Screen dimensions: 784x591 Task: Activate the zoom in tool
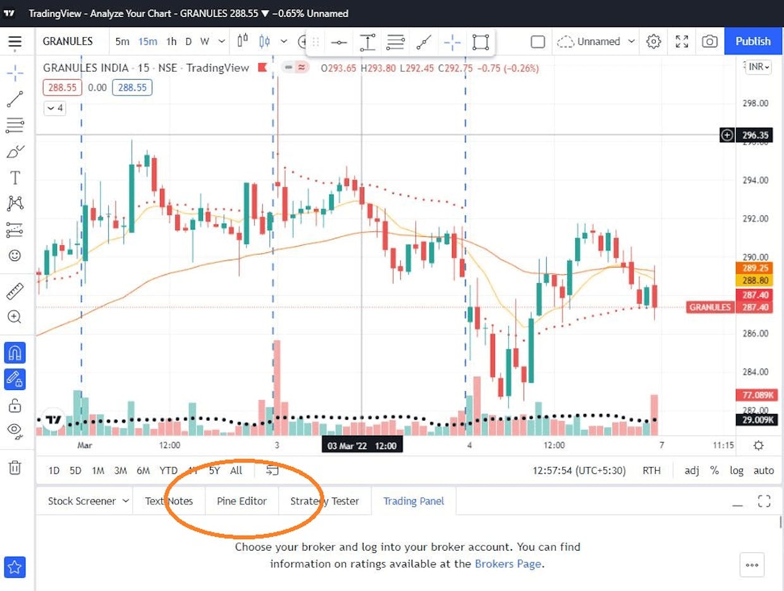point(15,317)
